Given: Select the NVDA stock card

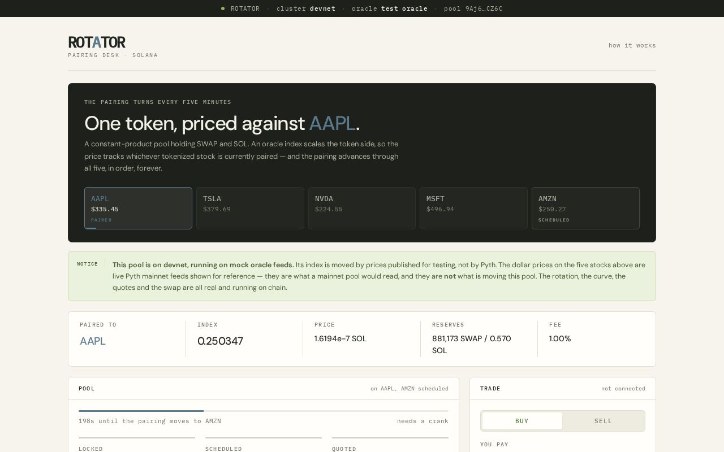Looking at the screenshot, I should click(x=362, y=208).
